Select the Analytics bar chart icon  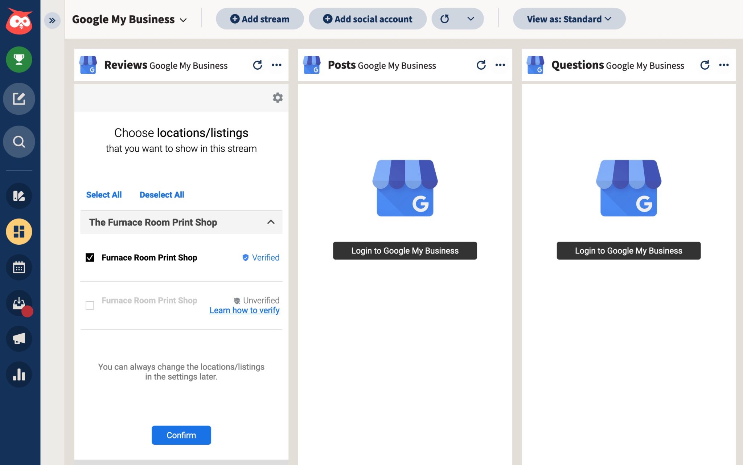click(x=19, y=374)
